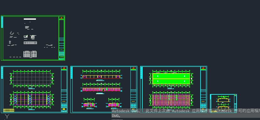Viewport: 260px width, 120px height.
Task: Click the solid green roof plan
Action: (171, 78)
